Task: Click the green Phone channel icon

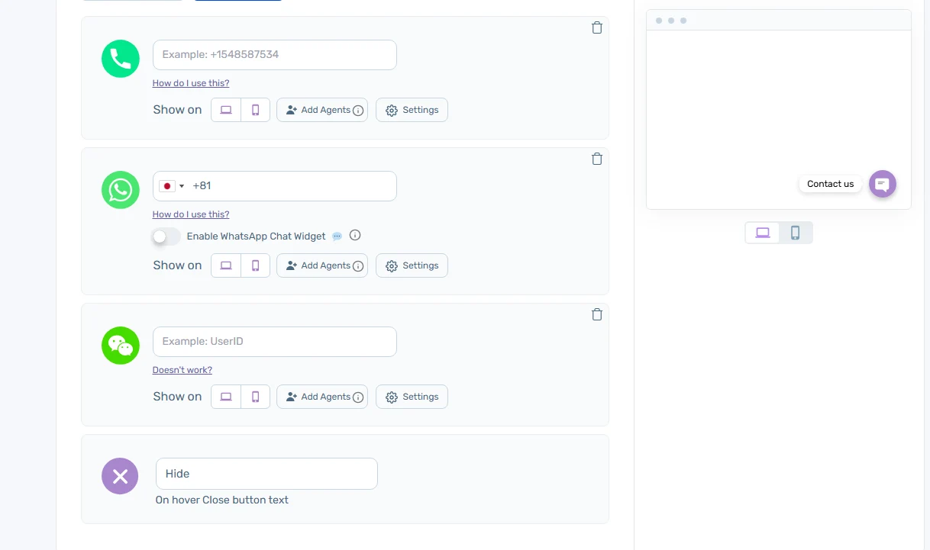Action: (121, 59)
